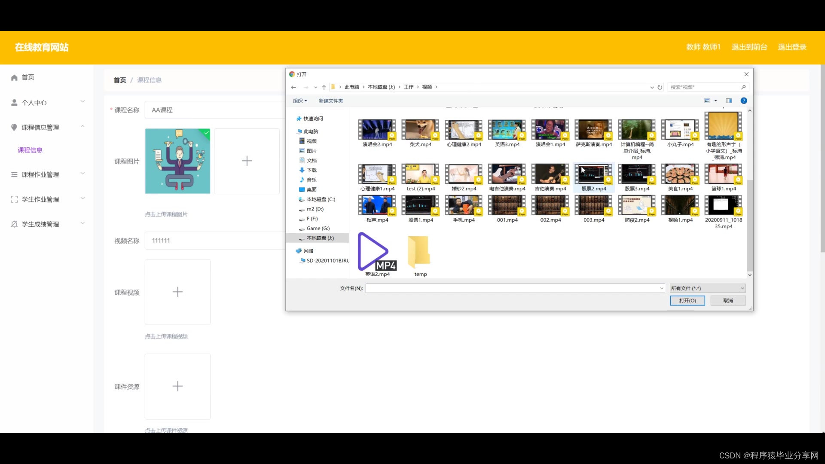Click the 取消 button

727,301
